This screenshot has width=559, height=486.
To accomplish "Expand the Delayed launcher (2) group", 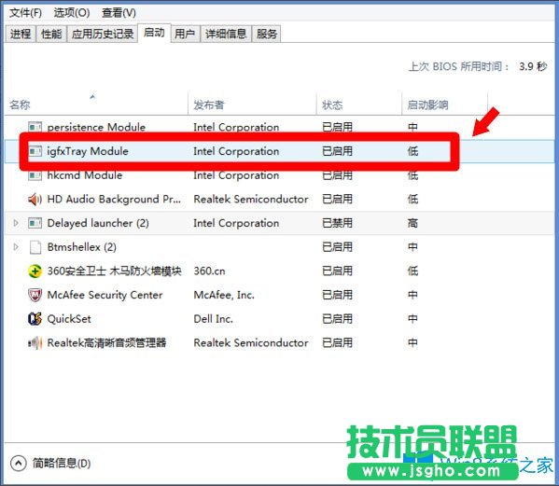I will point(16,223).
